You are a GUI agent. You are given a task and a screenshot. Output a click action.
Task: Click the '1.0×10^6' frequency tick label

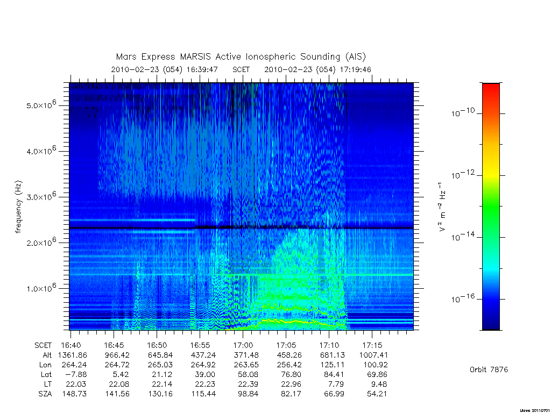point(41,288)
